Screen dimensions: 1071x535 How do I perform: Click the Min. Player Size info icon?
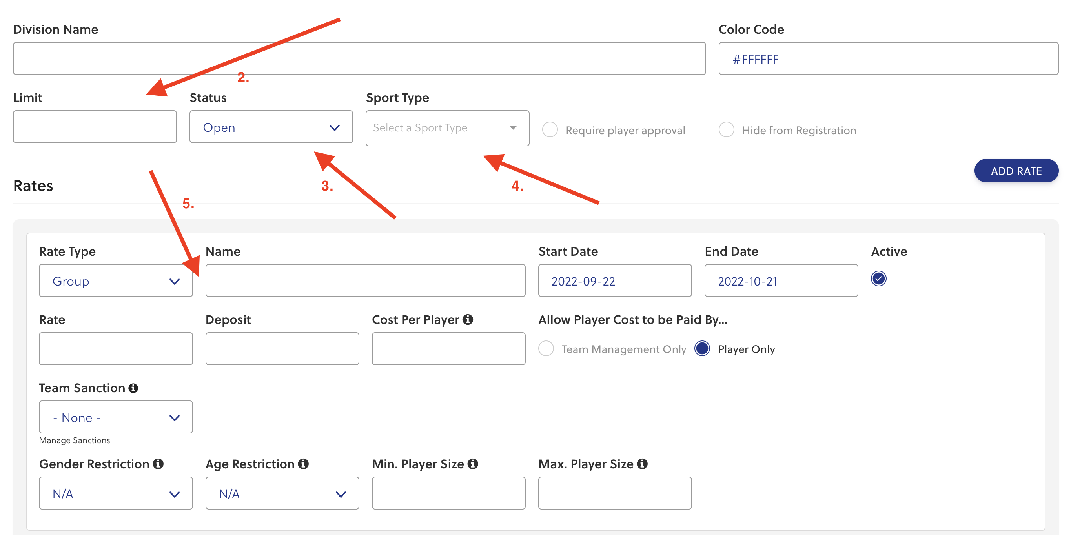pyautogui.click(x=473, y=464)
